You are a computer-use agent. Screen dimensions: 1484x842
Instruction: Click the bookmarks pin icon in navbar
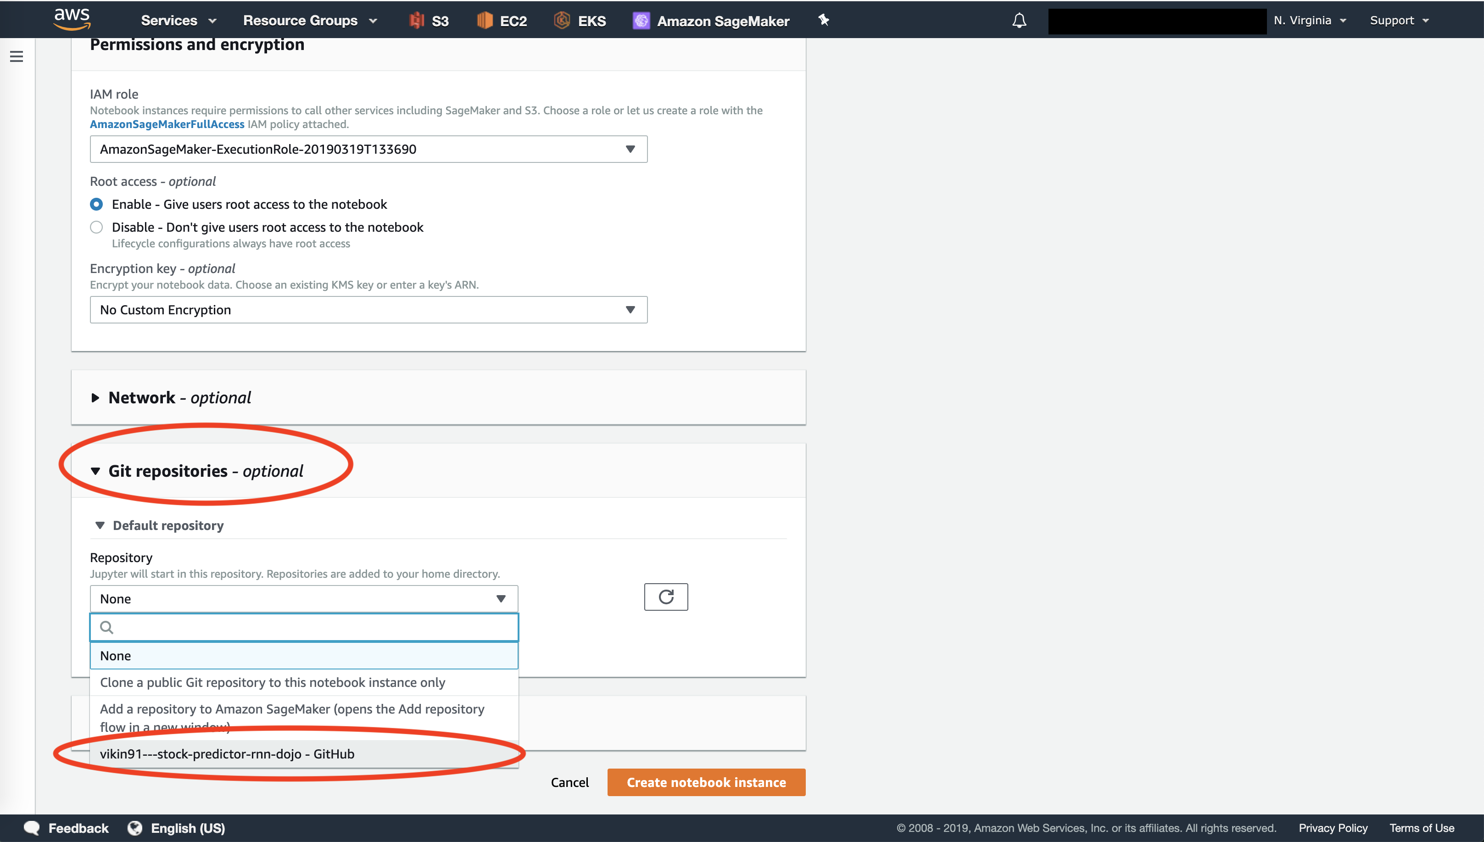coord(825,20)
